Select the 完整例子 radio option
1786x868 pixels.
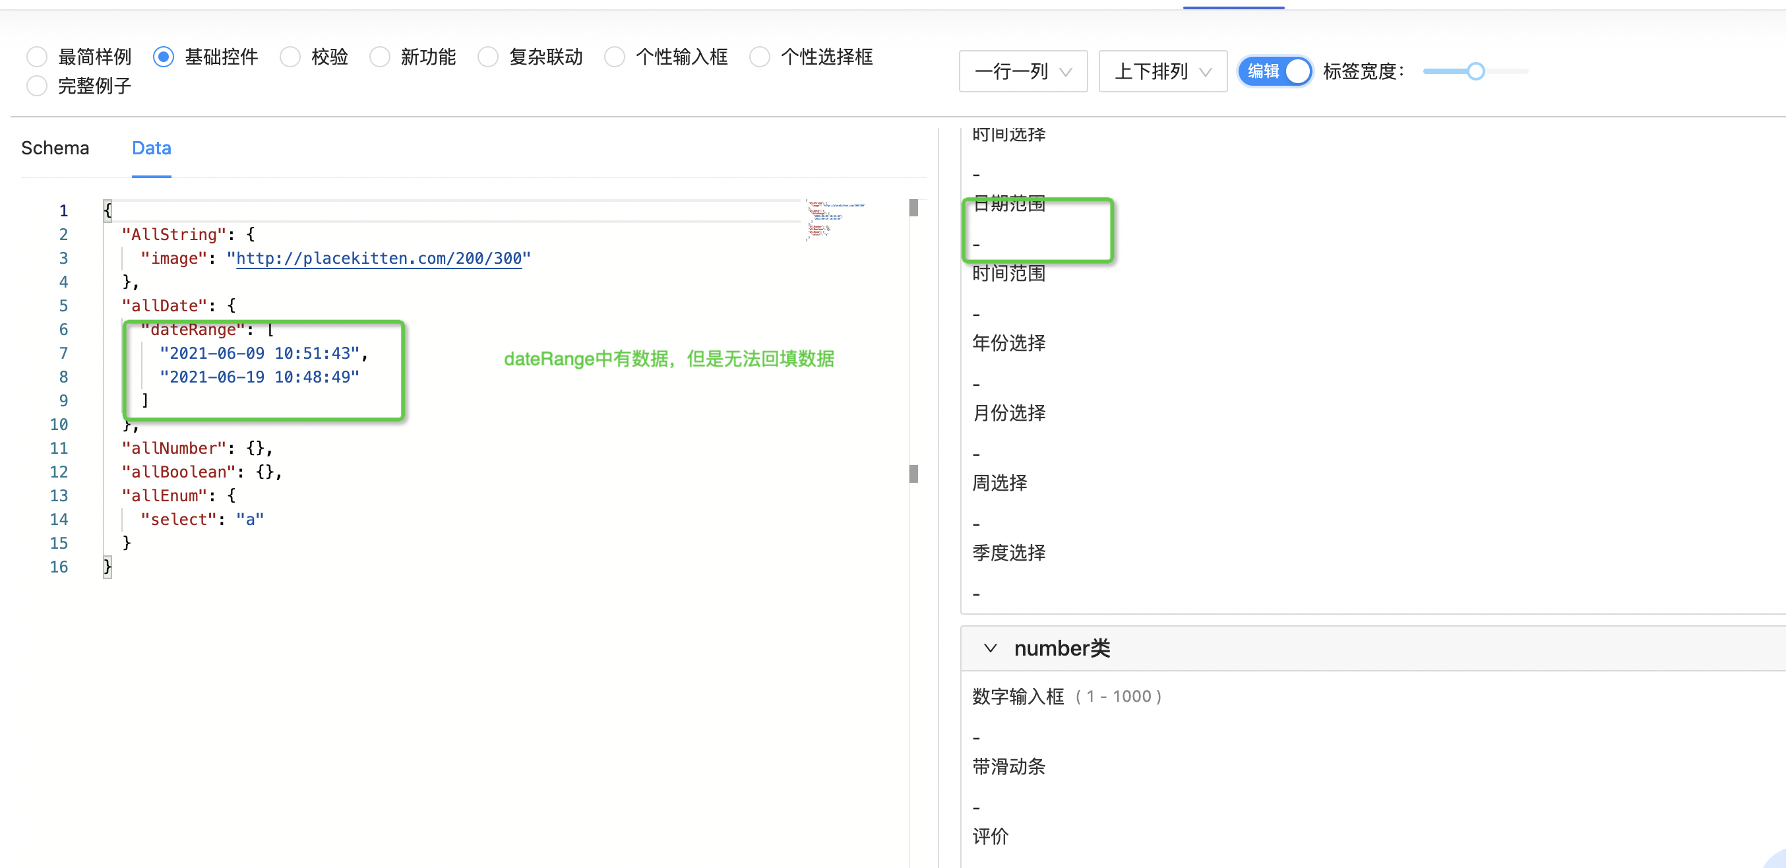[x=37, y=85]
